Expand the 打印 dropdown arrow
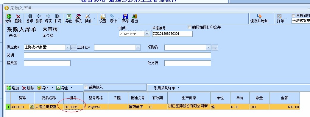Viewport: 310px width, 117px height. pos(286,18)
